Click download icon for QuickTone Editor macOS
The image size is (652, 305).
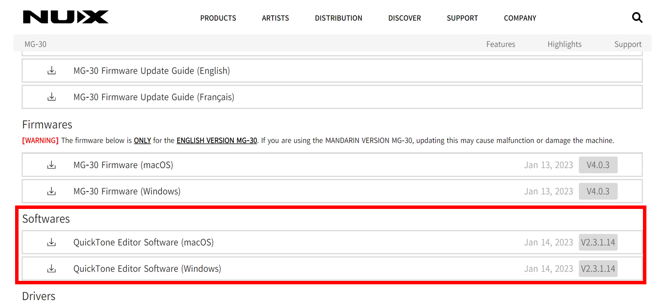[52, 243]
